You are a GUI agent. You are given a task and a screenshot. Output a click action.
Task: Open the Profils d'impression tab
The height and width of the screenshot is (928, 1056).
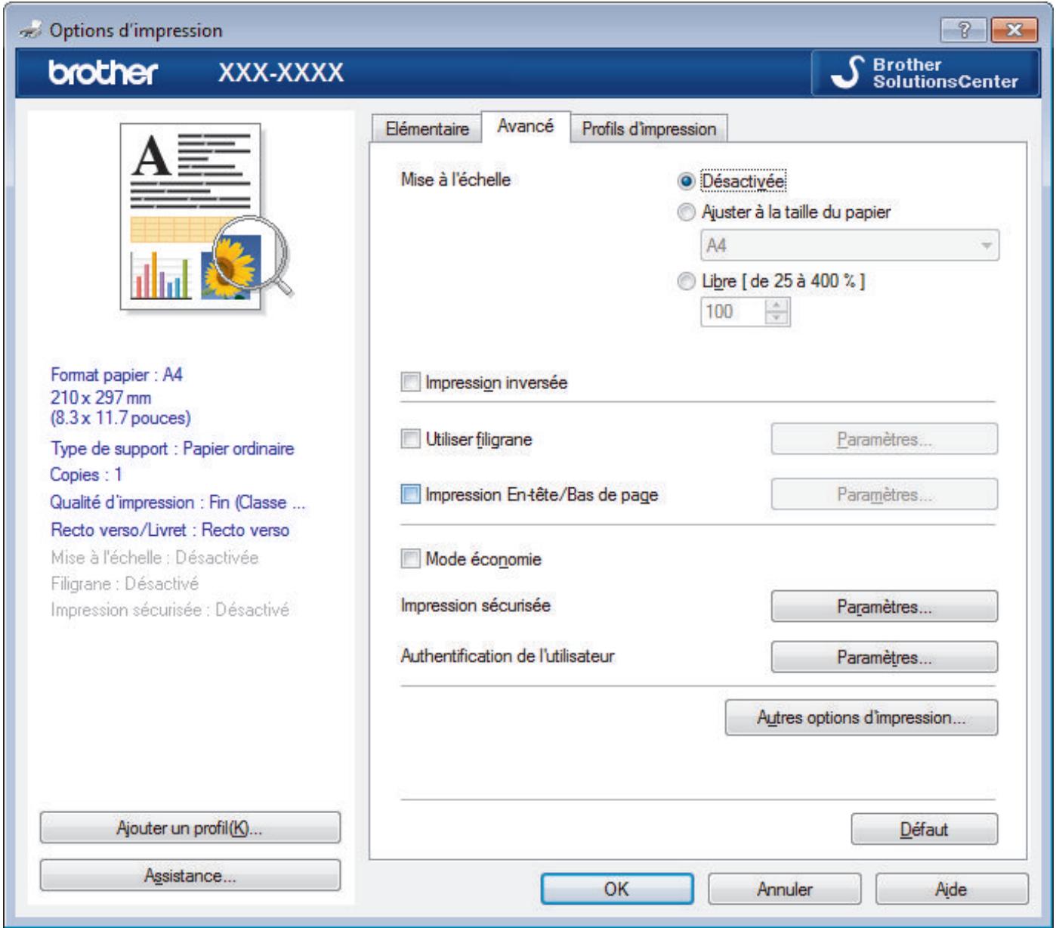tap(649, 128)
